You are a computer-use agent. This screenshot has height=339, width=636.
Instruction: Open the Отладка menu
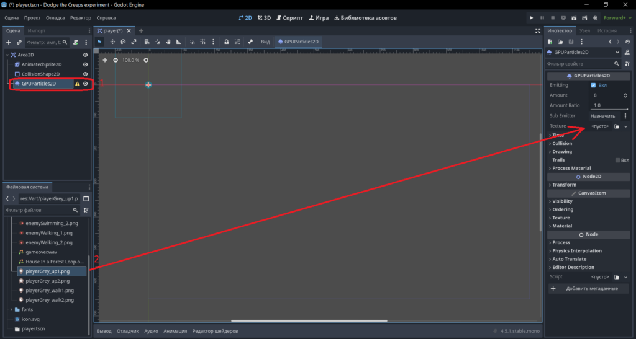[x=55, y=18]
